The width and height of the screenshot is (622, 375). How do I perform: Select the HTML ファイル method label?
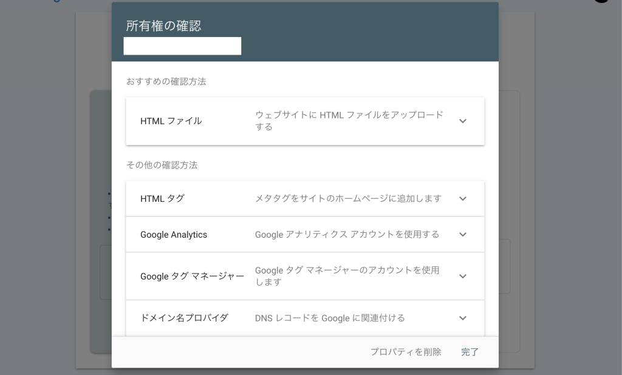point(171,121)
